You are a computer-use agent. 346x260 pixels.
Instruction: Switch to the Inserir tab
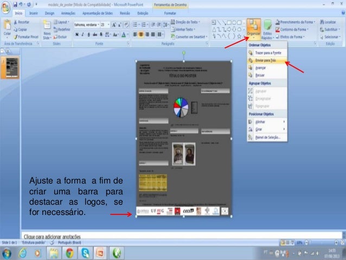pos(34,11)
